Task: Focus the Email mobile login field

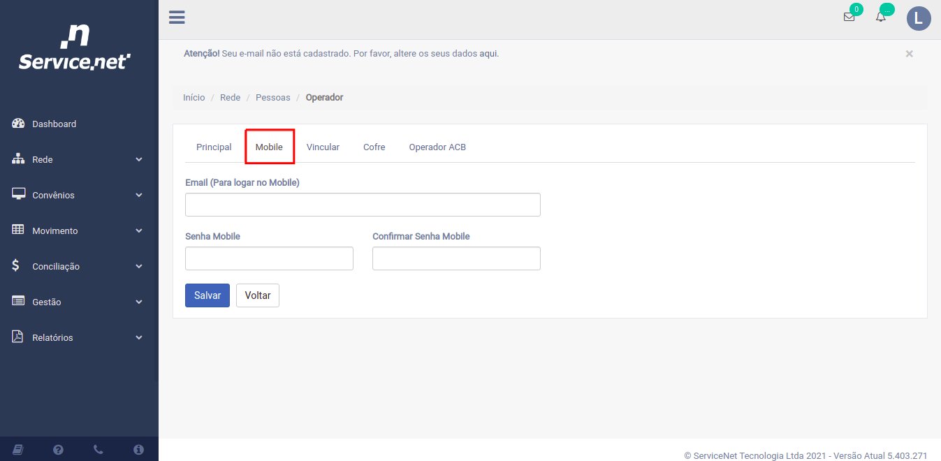Action: (x=363, y=205)
